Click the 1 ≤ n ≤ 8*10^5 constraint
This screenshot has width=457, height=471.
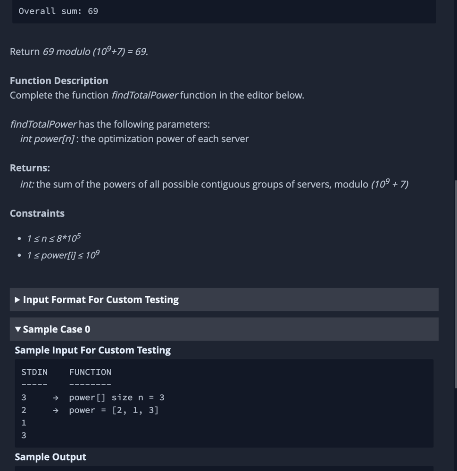tap(54, 238)
